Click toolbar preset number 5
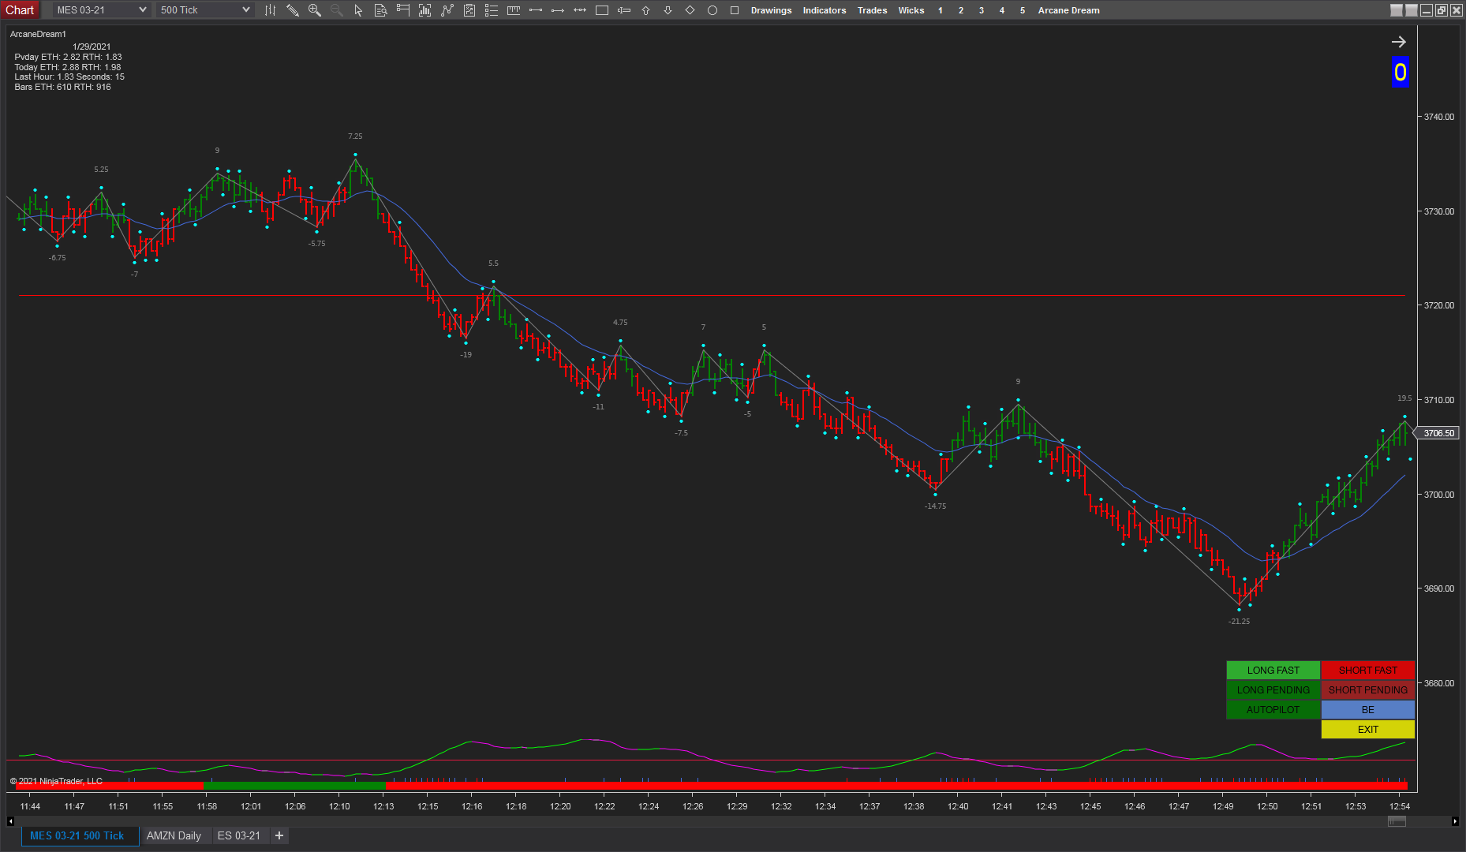1466x852 pixels. tap(1022, 10)
